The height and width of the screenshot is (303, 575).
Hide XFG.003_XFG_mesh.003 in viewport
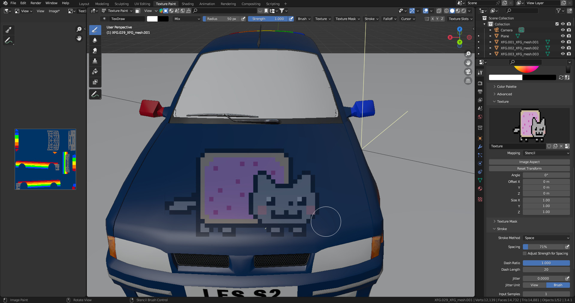[x=563, y=54]
